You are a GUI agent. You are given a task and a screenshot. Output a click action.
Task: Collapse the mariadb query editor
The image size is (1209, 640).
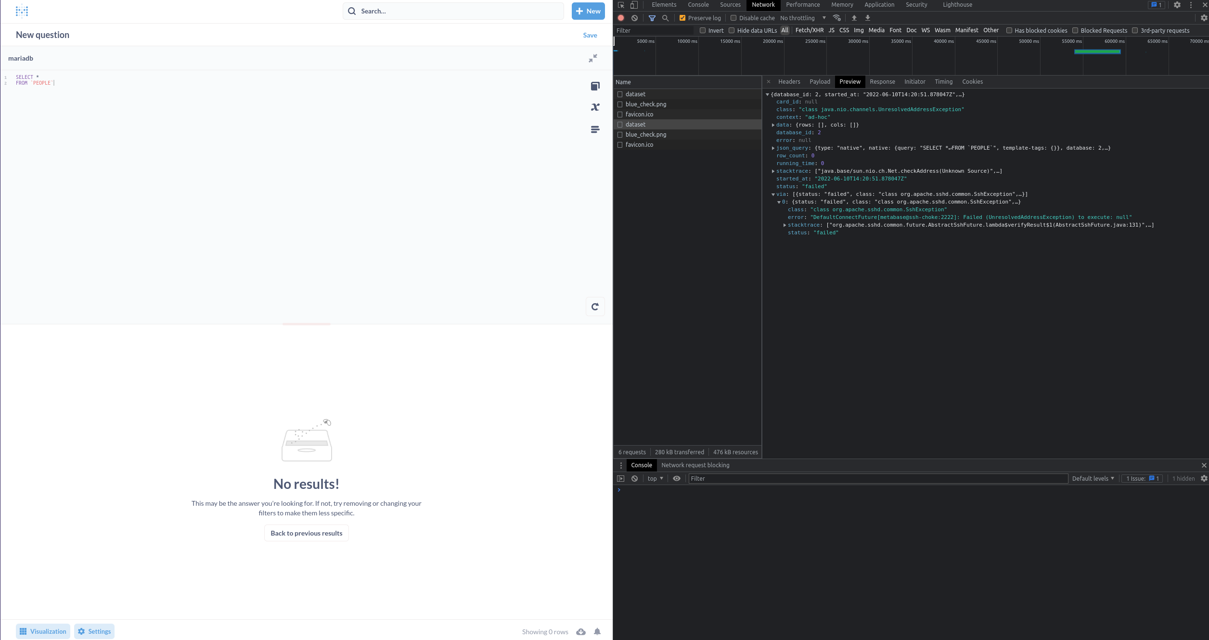(x=592, y=58)
